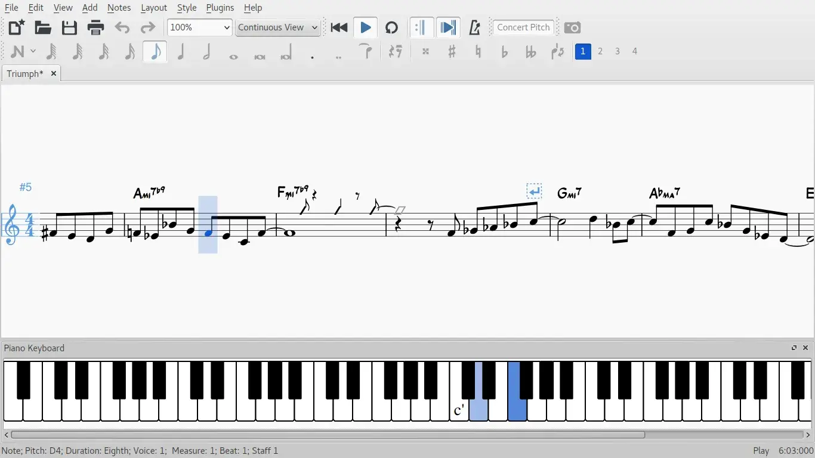This screenshot has width=815, height=458.
Task: Expand the note input mode options
Action: 33,51
